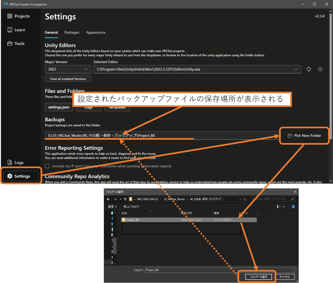Click the フォルダー name input field

pos(220,270)
